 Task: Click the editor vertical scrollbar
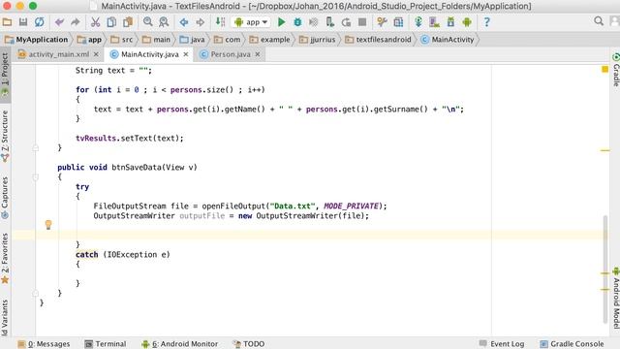pos(604,270)
